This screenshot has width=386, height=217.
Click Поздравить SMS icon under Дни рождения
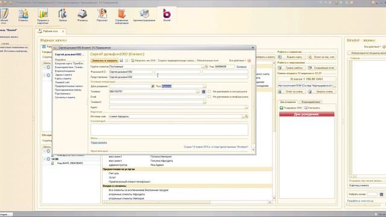tap(282, 108)
